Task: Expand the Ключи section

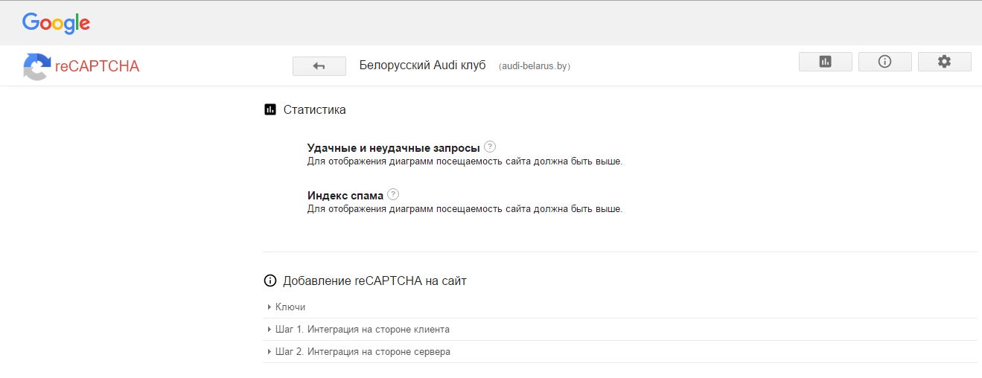Action: (619, 307)
